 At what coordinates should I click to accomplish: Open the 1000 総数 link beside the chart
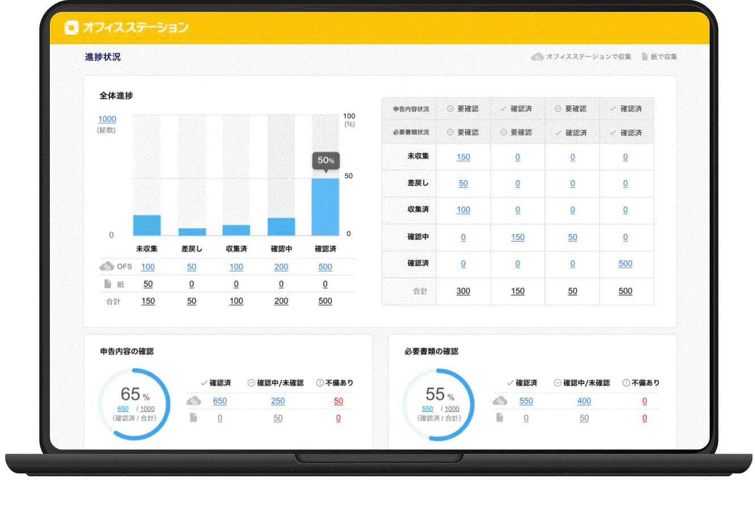[x=107, y=119]
